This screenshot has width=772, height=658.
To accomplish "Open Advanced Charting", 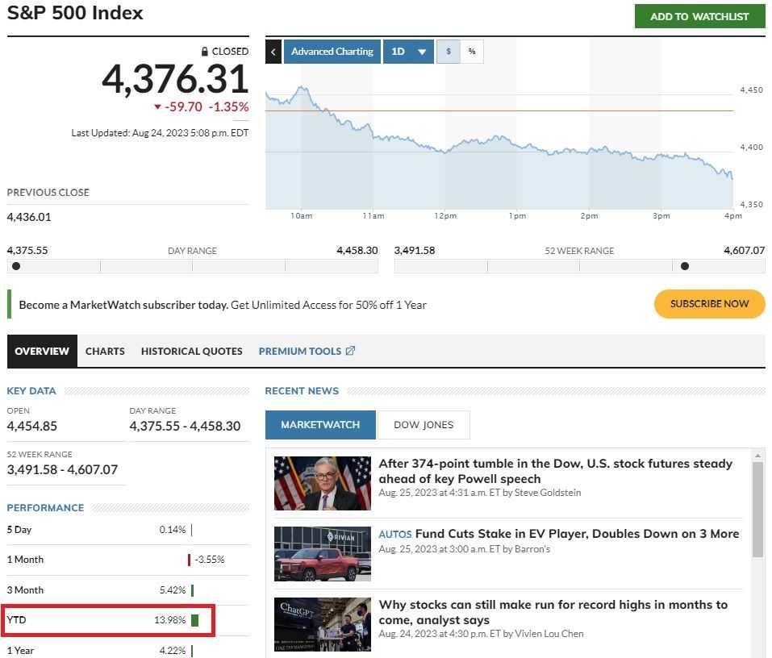I will [332, 50].
